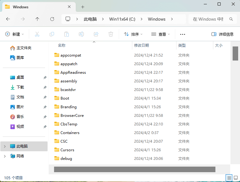Open the 新建 dropdown menu

(14, 34)
